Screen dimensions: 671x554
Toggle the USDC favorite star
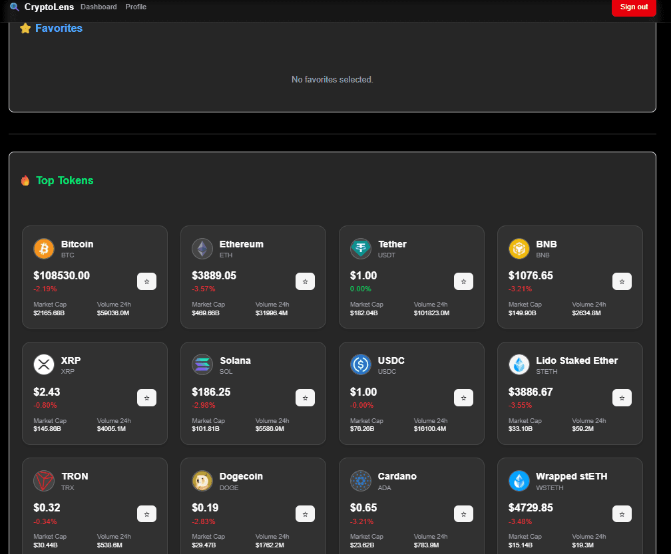[x=463, y=398]
